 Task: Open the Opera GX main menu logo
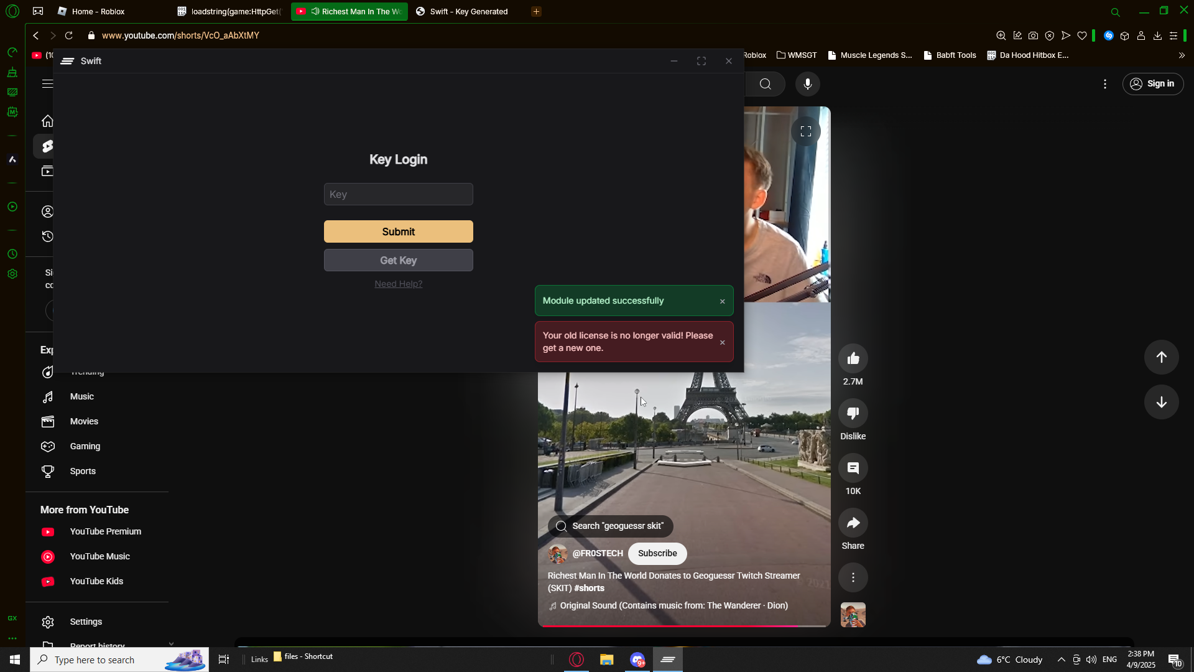point(12,11)
